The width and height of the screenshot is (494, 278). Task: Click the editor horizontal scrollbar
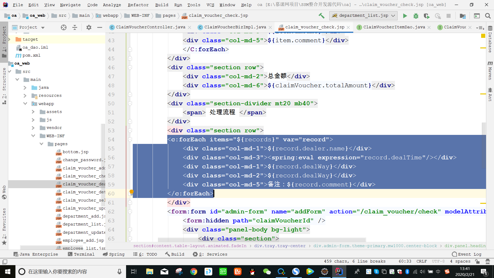click(262, 240)
